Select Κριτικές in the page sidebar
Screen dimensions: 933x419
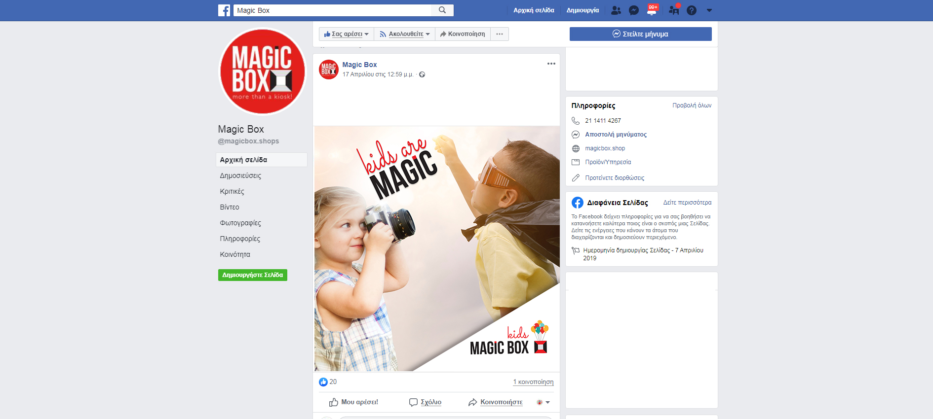point(232,191)
